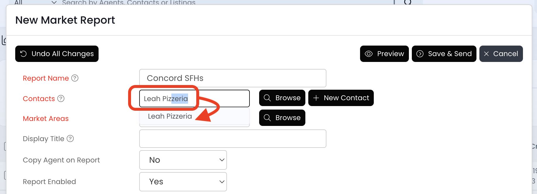537x194 pixels.
Task: Click the plus icon on New Contact button
Action: pos(316,98)
